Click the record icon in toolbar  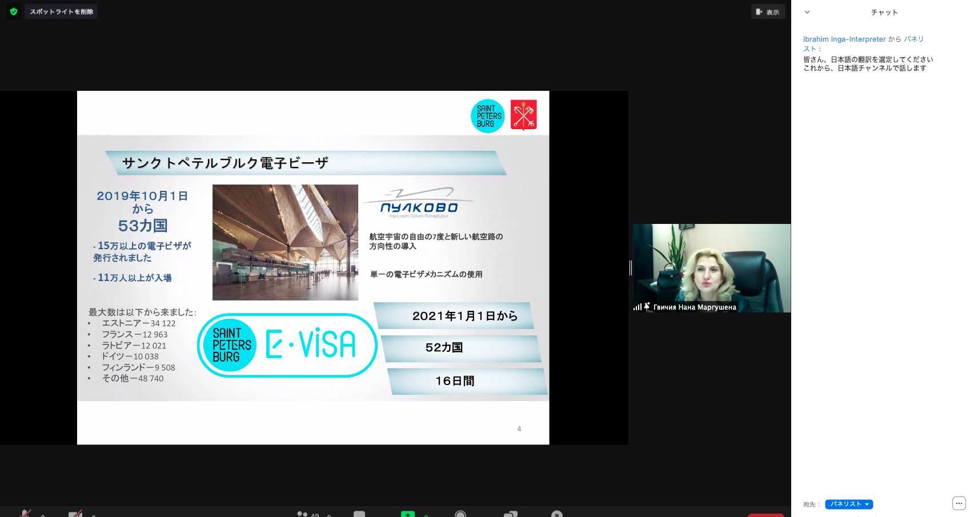460,514
